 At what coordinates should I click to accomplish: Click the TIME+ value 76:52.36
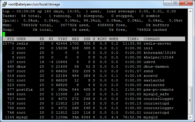(x=132, y=117)
